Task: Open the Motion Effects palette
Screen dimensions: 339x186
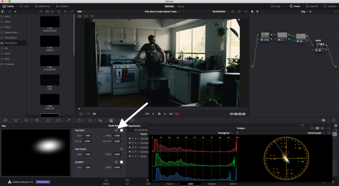Action: click(x=47, y=120)
